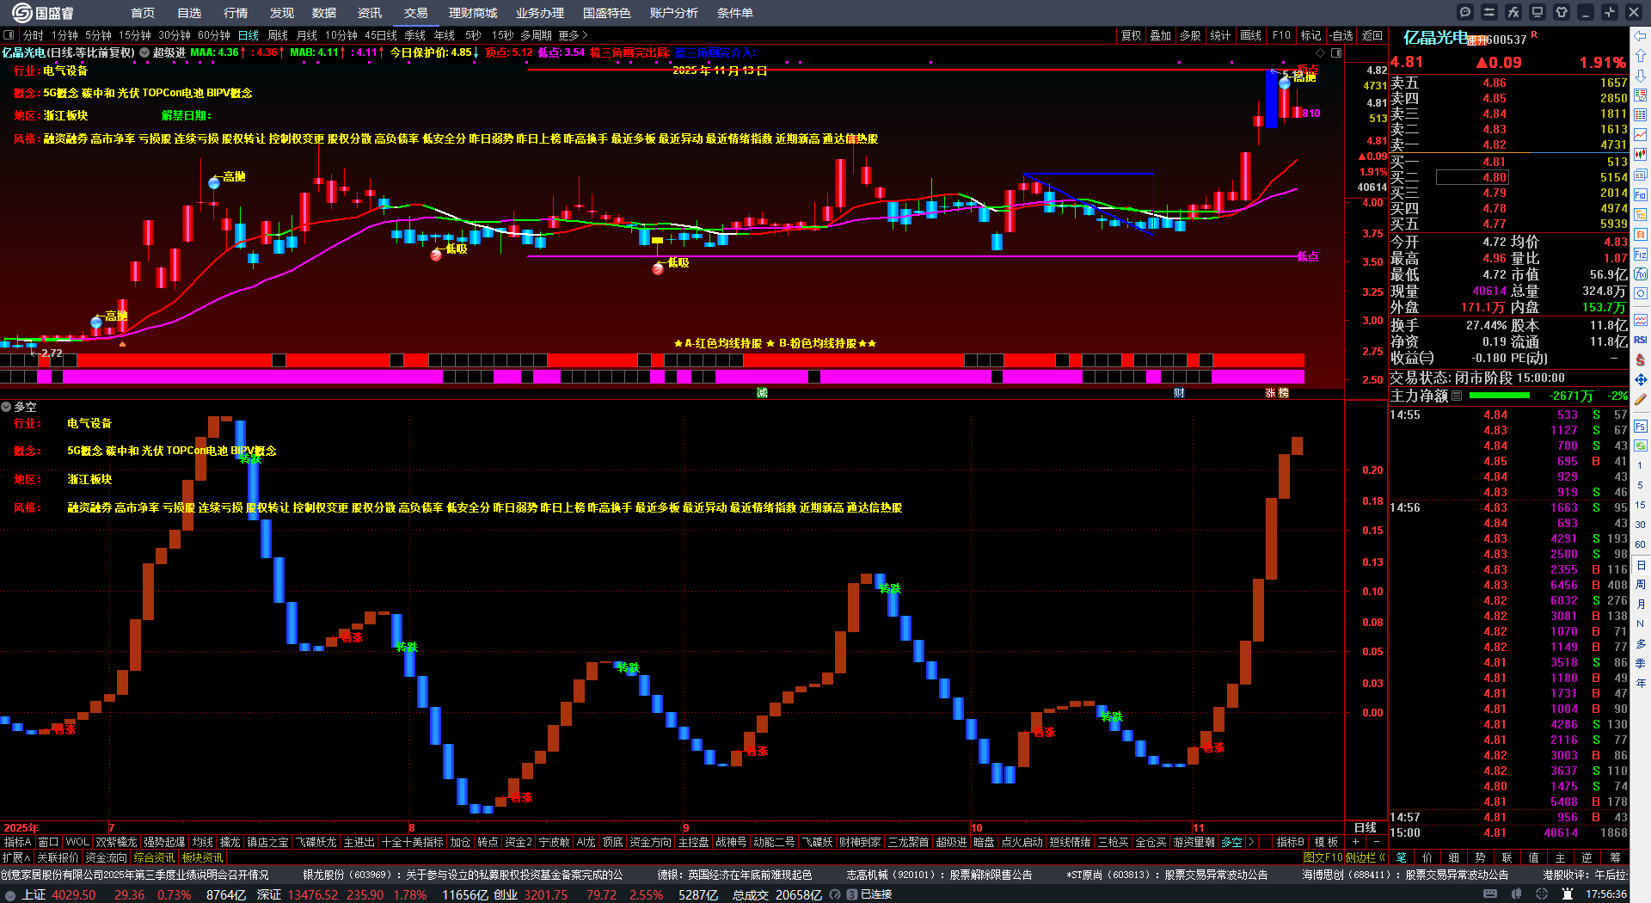Click the blue move cross-arrows sidebar icon
This screenshot has height=903, width=1651.
1641,379
